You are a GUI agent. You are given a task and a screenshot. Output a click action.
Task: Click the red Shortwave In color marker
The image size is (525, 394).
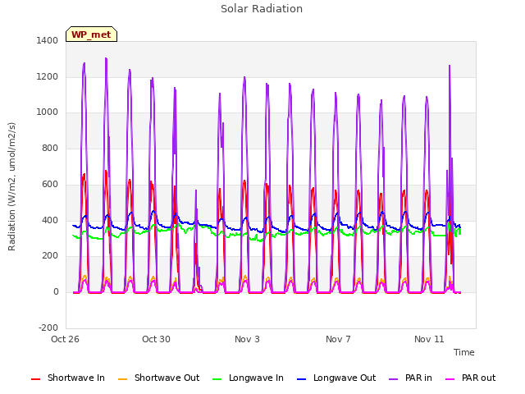(x=35, y=379)
